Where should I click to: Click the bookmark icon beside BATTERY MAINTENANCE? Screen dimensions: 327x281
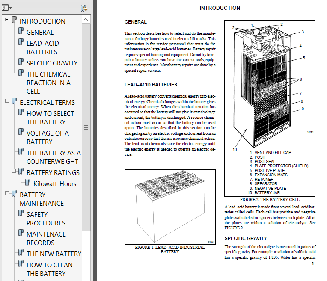[14, 193]
